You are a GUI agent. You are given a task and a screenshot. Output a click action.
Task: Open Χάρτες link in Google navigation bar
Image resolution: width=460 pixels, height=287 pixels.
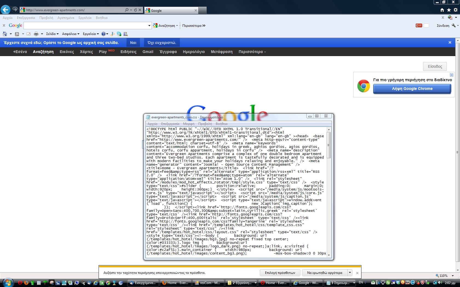pos(86,52)
